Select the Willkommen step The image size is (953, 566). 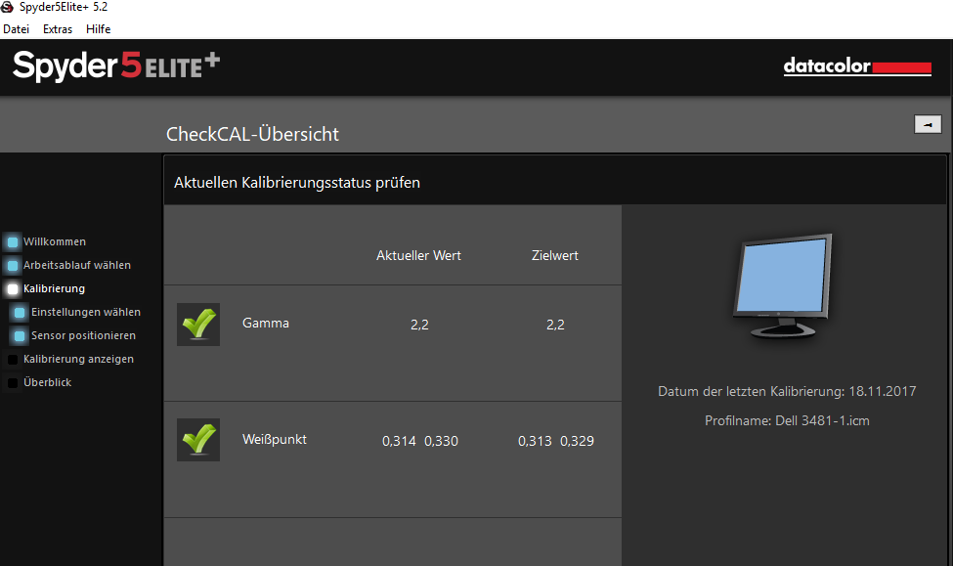pos(54,241)
